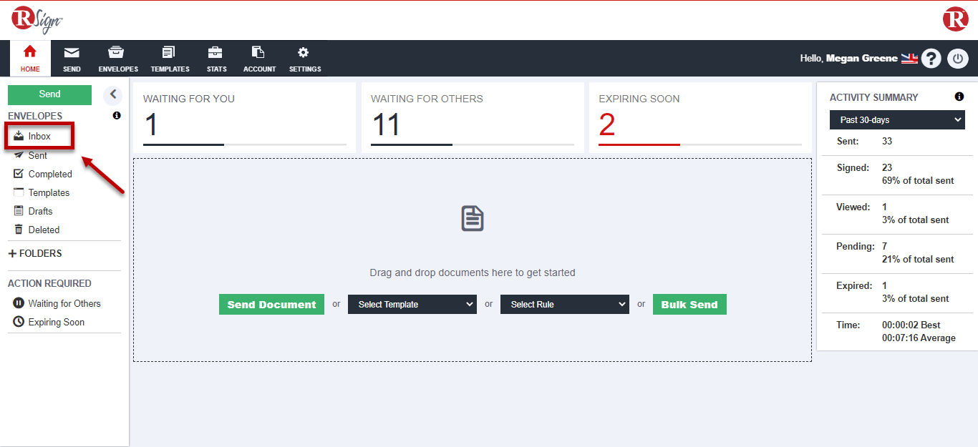Click the help question mark icon

[931, 59]
